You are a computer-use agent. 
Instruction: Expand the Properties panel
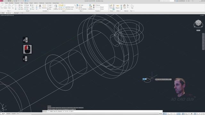pos(98,11)
